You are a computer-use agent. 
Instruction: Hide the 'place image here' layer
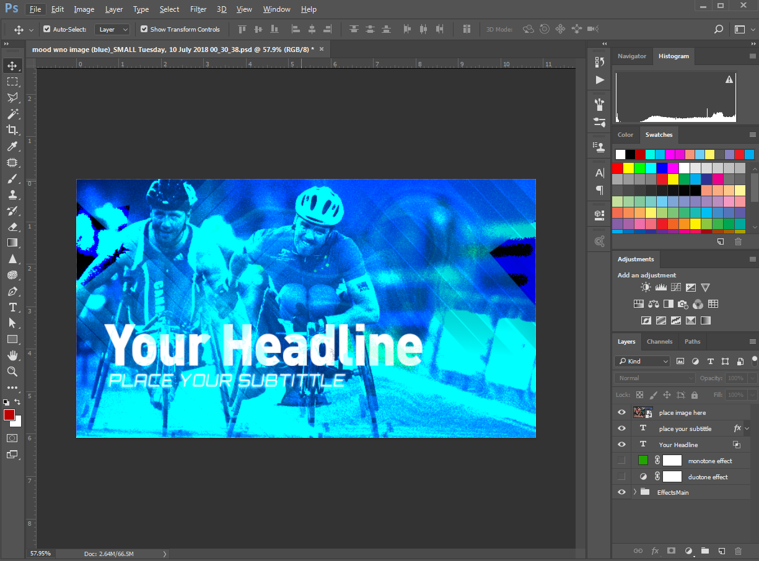[x=622, y=412]
